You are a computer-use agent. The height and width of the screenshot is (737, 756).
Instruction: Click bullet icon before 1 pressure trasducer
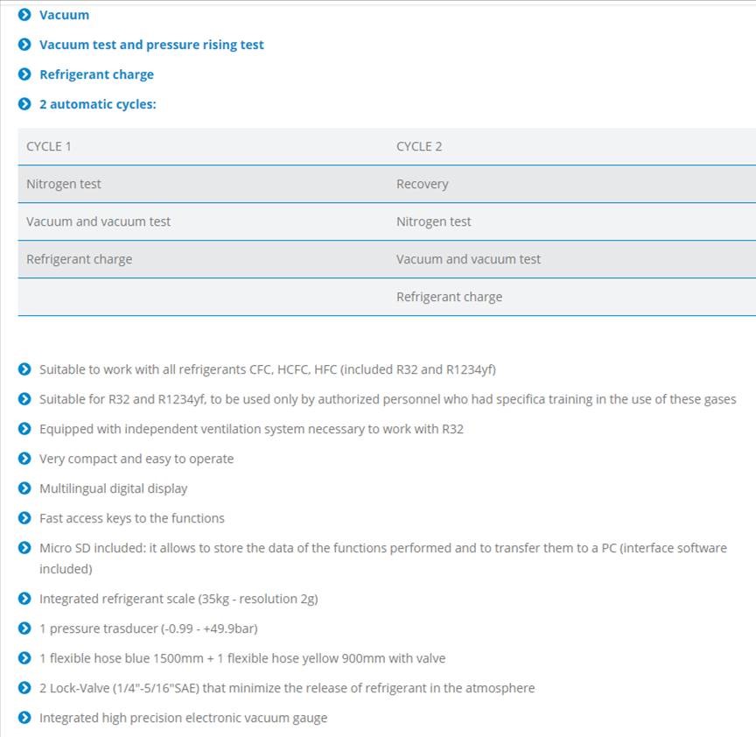pyautogui.click(x=24, y=628)
